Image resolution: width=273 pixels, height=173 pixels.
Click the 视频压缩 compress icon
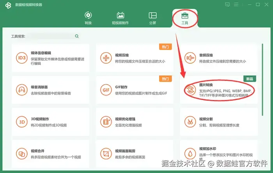click(106, 58)
